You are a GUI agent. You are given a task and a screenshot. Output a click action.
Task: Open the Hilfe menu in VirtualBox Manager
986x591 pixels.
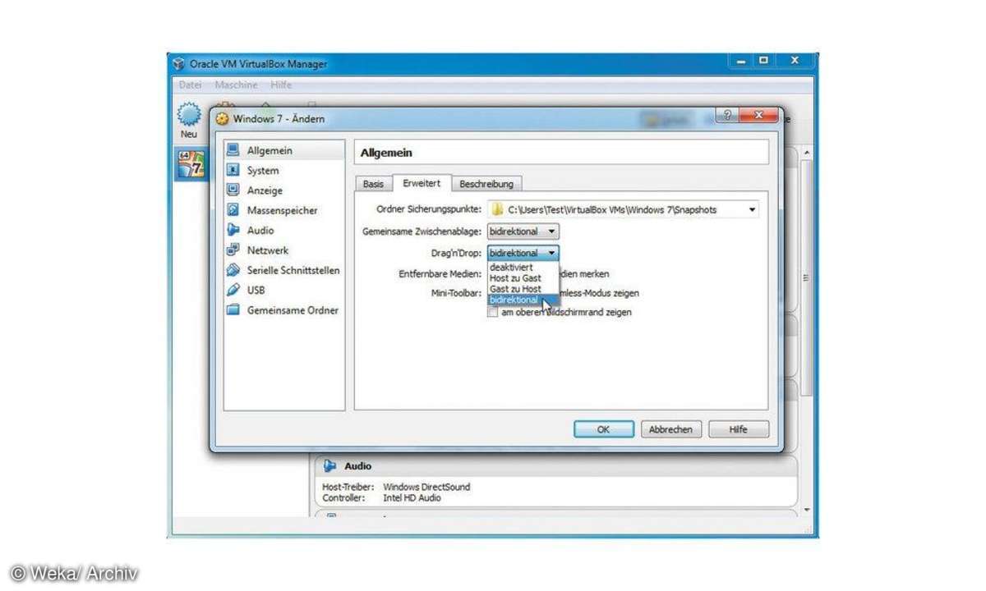click(280, 85)
